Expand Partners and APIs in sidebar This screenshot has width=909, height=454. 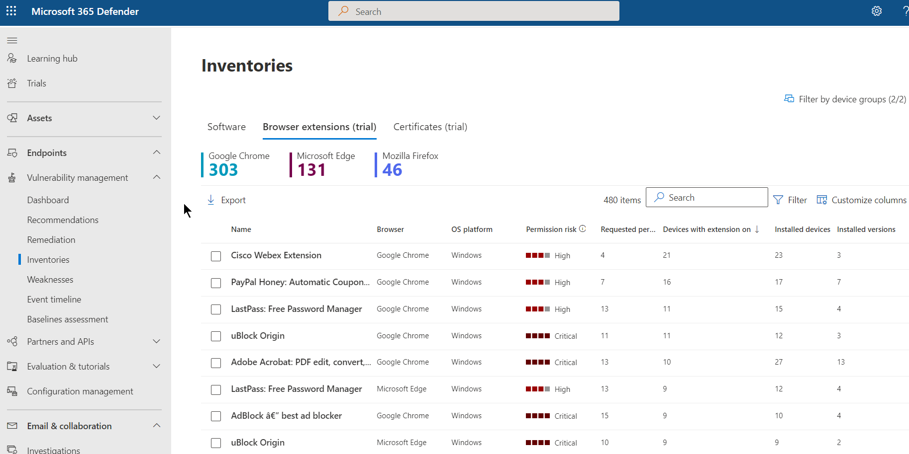pyautogui.click(x=156, y=341)
